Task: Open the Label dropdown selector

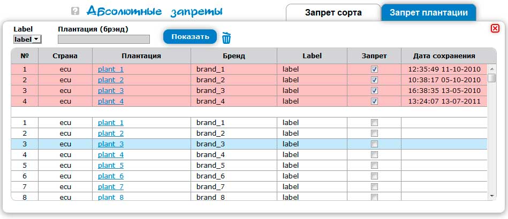Action: pos(27,39)
